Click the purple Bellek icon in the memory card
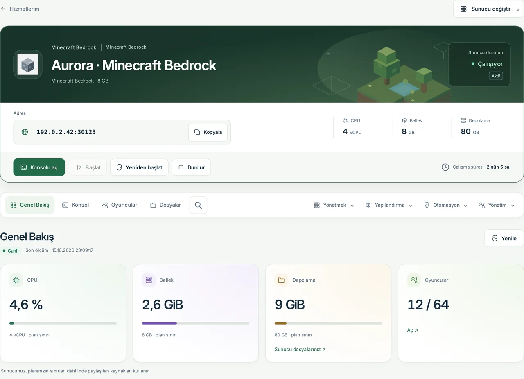The image size is (524, 379). [149, 280]
